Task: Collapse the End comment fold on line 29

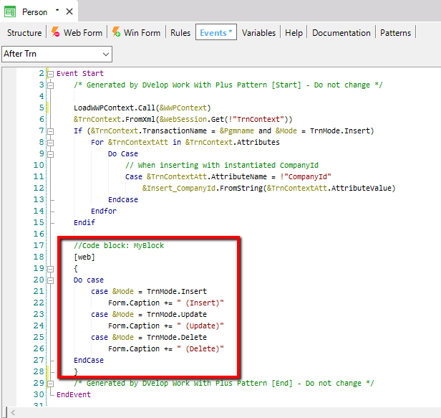Action: pos(50,384)
